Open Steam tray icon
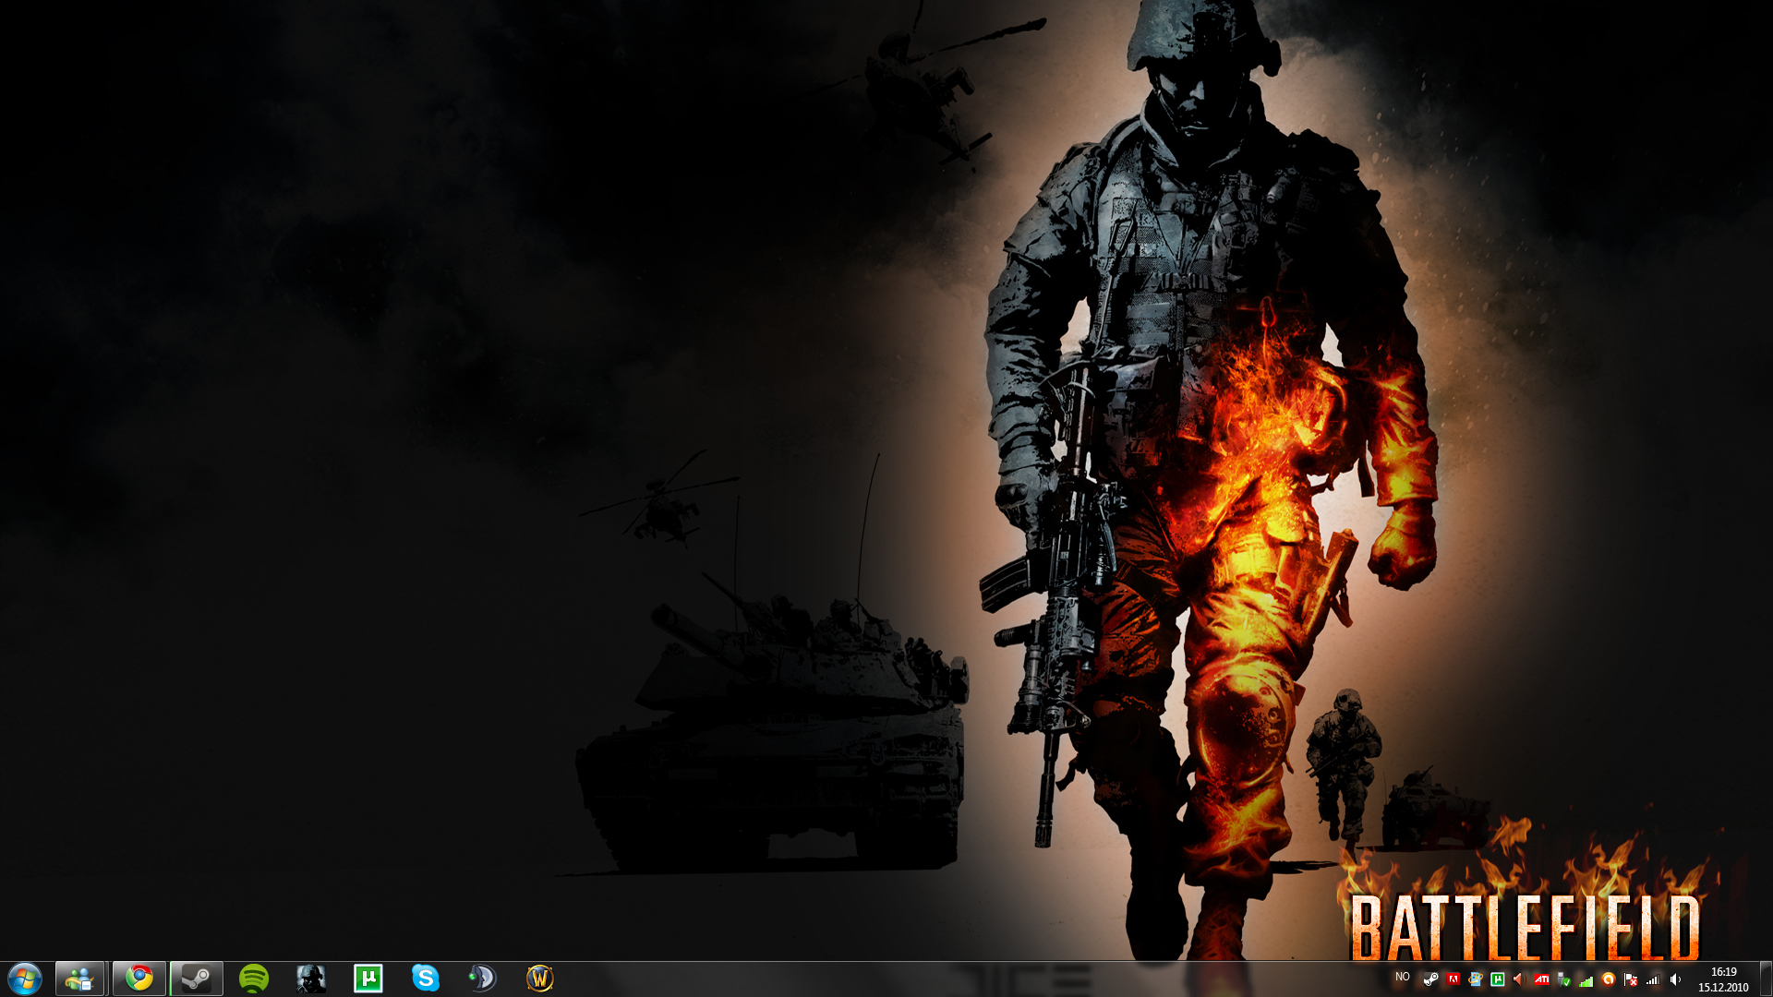 tap(1431, 979)
